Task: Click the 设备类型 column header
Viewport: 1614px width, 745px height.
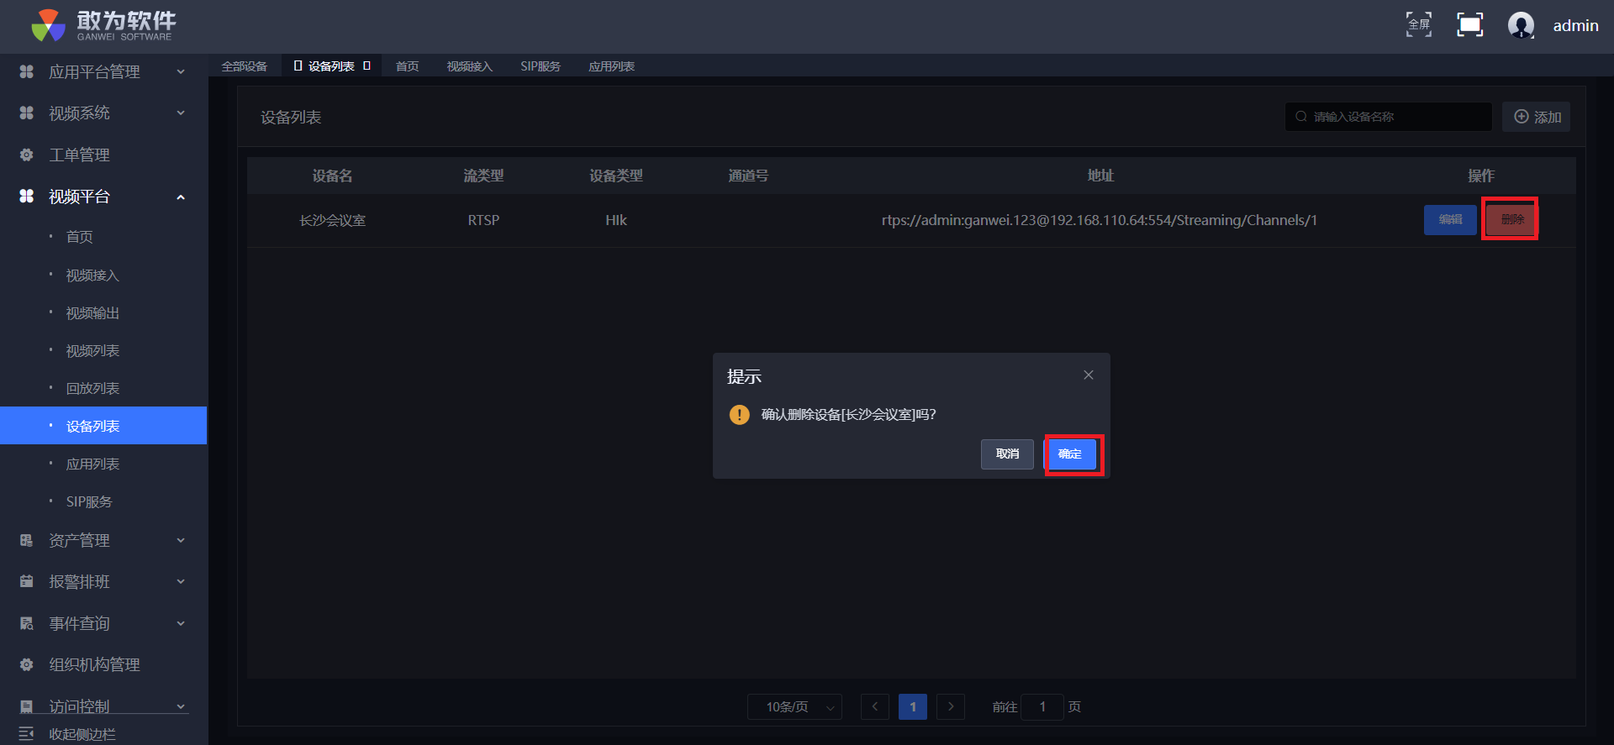Action: pyautogui.click(x=616, y=176)
